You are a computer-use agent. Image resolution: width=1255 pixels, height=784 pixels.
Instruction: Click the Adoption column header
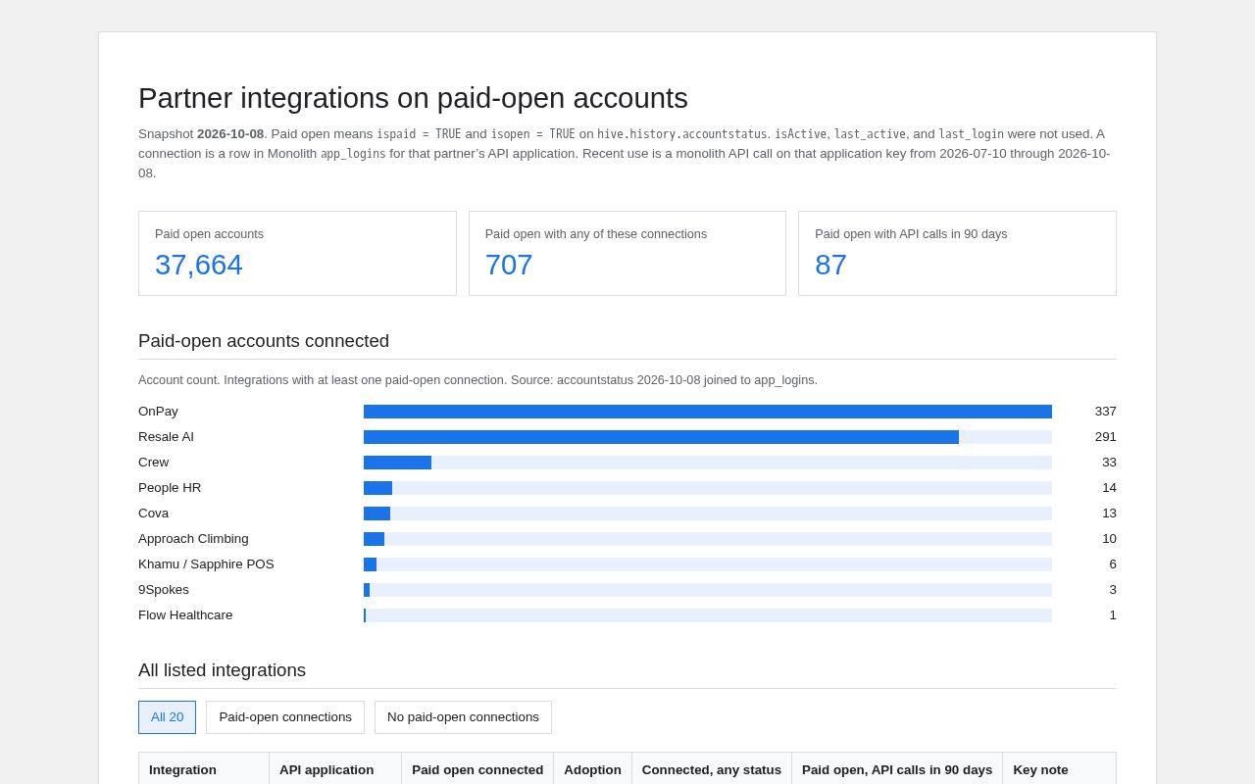592,769
